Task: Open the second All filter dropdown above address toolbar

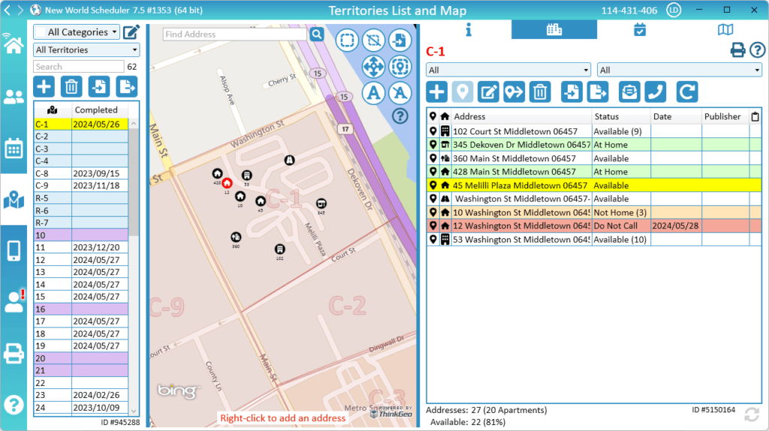Action: [680, 70]
